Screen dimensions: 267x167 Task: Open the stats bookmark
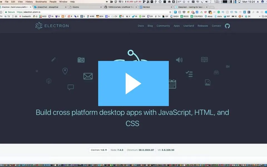pyautogui.click(x=218, y=16)
